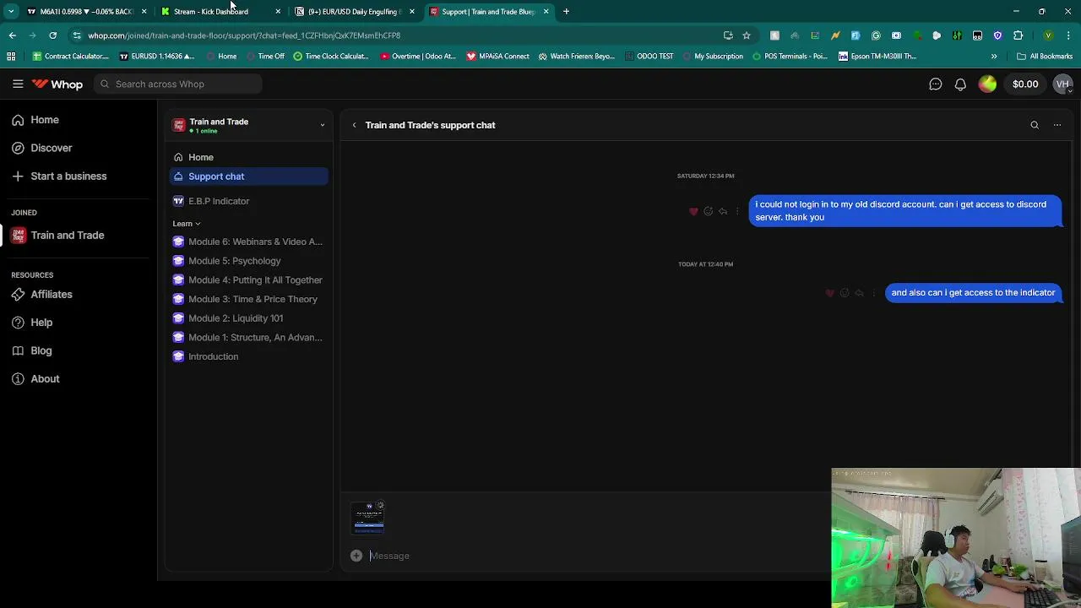Open Module 6: Webinars & Video

[248, 242]
